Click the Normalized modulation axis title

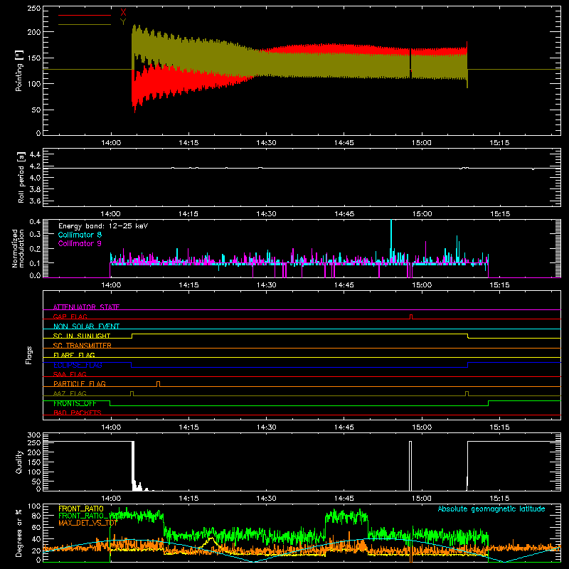point(18,248)
